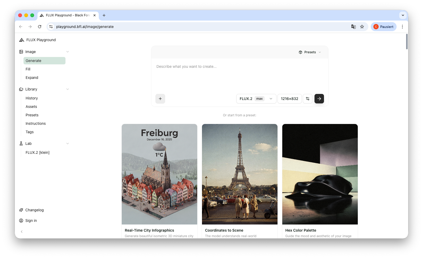Bookmark this page with the star icon

[362, 27]
